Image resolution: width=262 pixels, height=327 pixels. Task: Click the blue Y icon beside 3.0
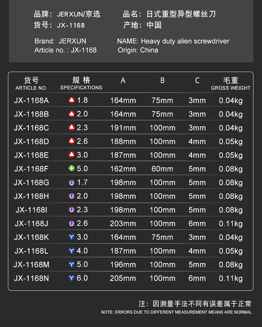(x=72, y=237)
